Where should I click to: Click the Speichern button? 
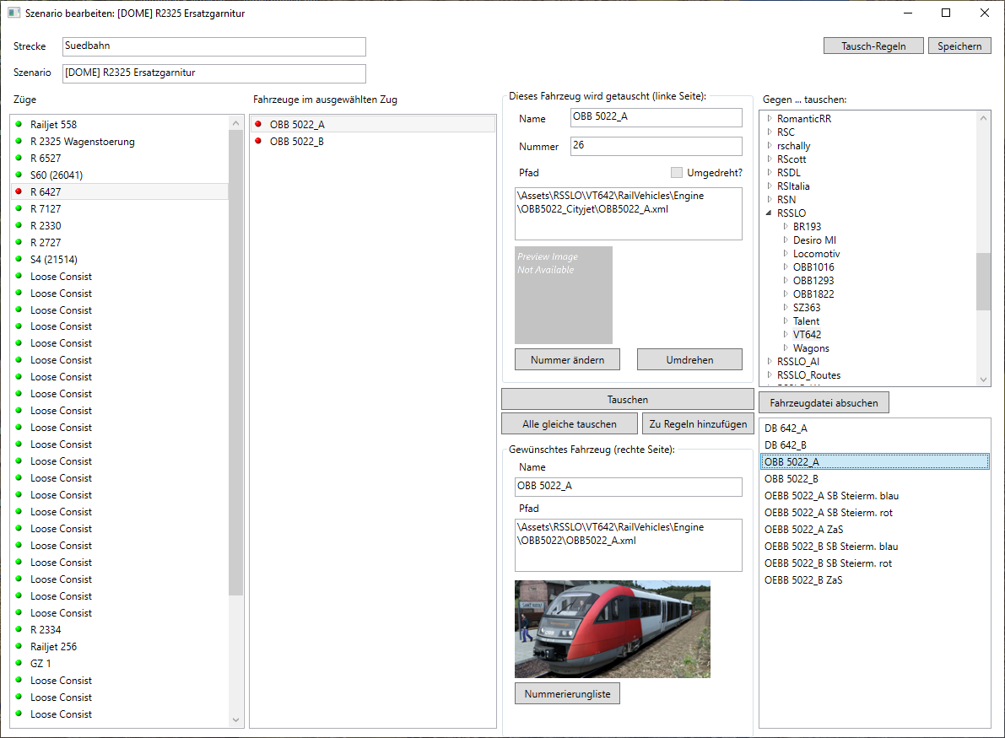[x=959, y=46]
